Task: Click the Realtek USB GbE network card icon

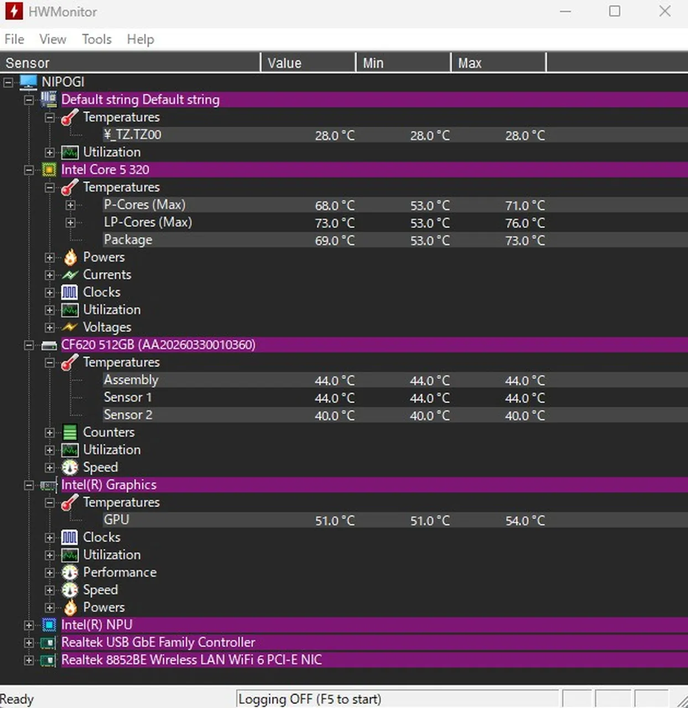Action: pyautogui.click(x=49, y=643)
